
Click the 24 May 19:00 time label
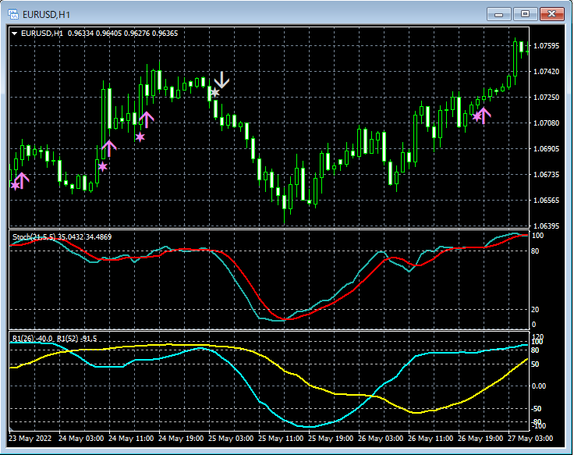point(181,438)
